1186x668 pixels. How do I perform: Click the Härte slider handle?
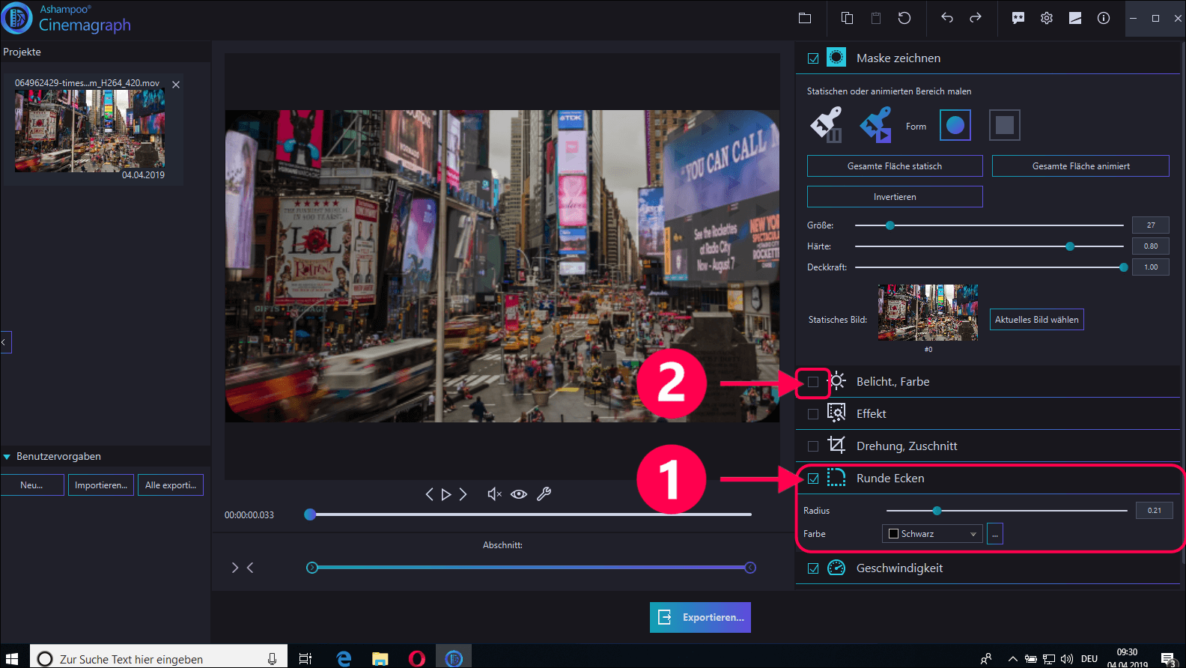(x=1070, y=246)
